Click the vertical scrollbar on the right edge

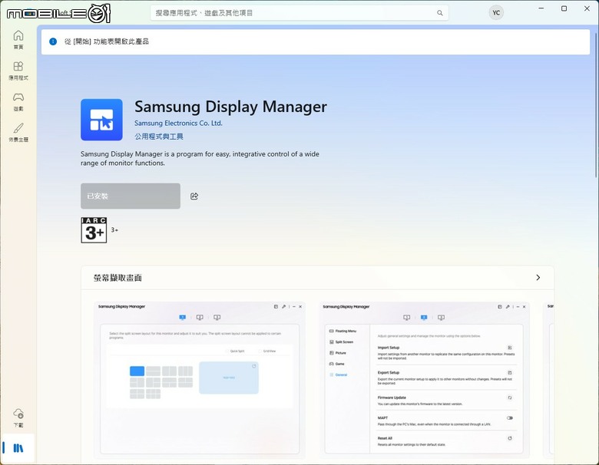point(597,105)
